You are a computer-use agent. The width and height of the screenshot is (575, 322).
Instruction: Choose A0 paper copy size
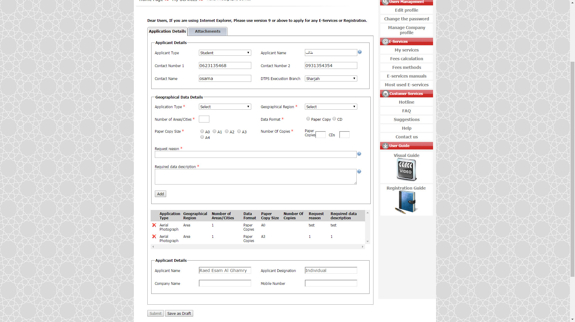202,131
